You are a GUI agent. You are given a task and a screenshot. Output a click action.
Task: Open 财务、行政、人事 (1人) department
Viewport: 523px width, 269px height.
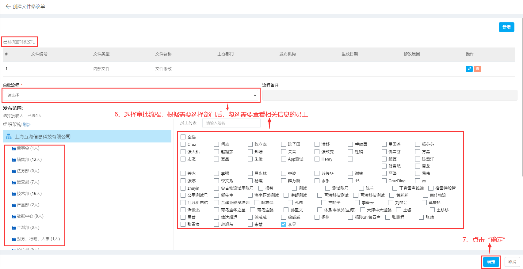[38, 239]
